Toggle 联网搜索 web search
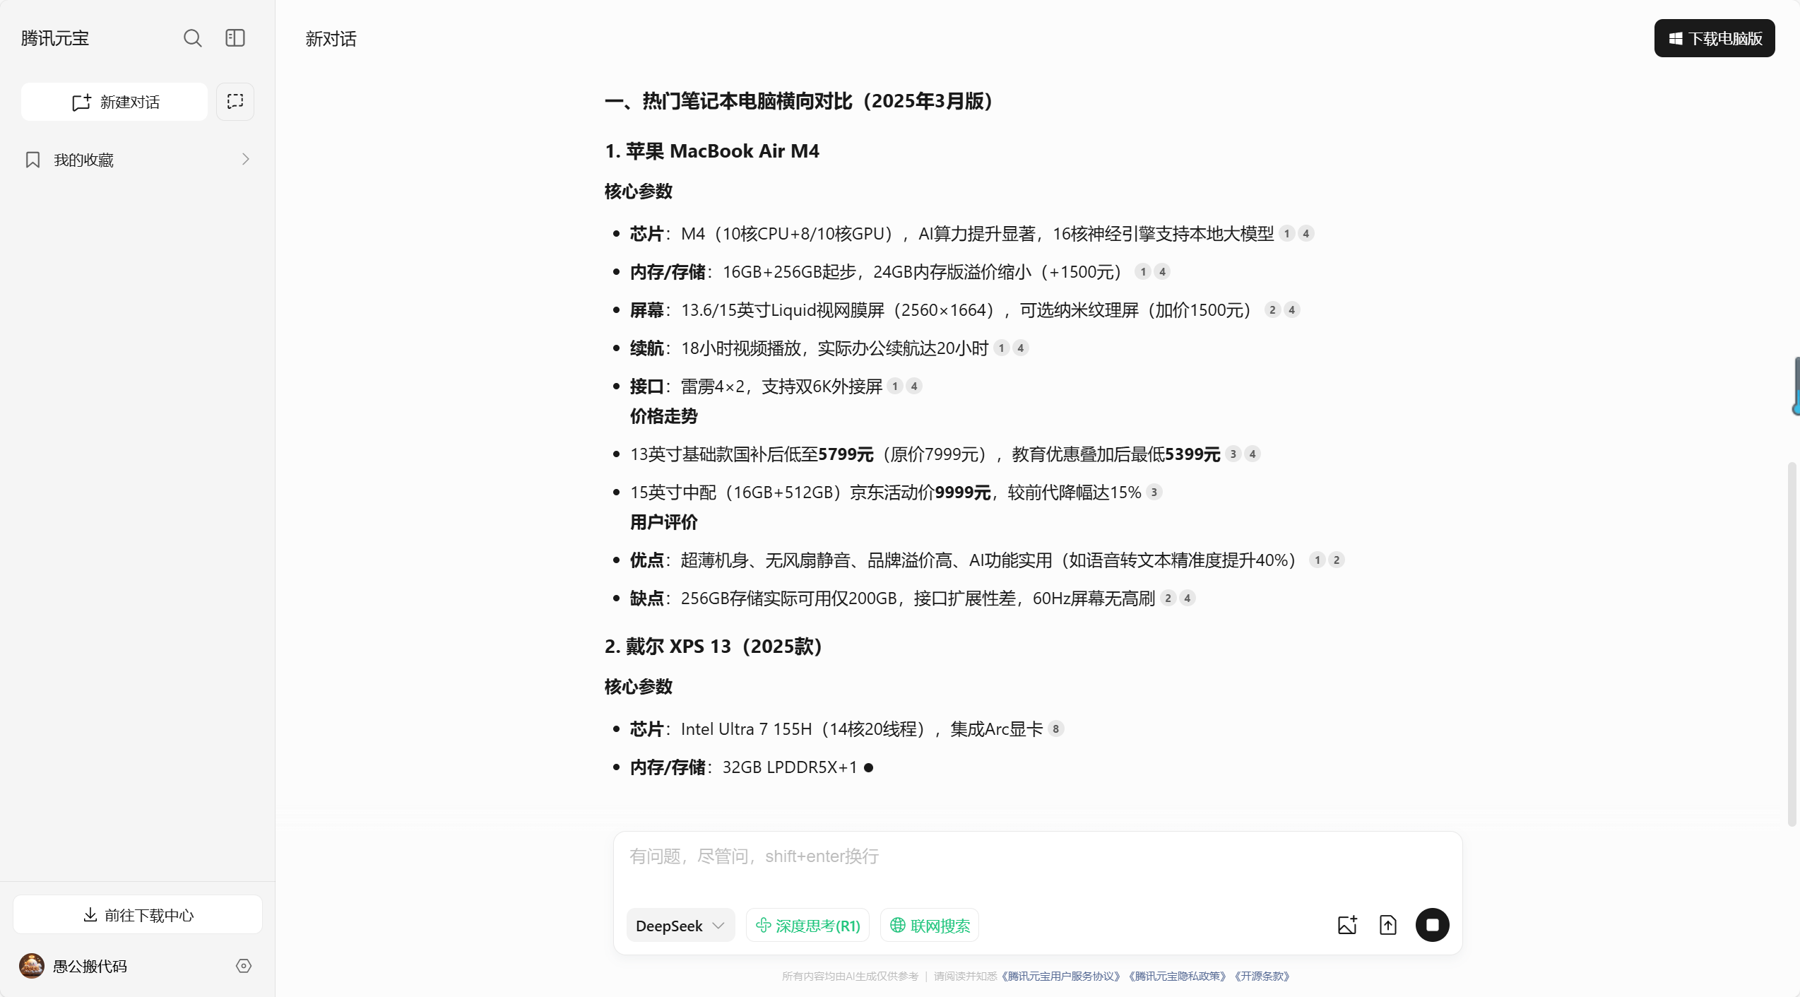The height and width of the screenshot is (997, 1800). [929, 924]
